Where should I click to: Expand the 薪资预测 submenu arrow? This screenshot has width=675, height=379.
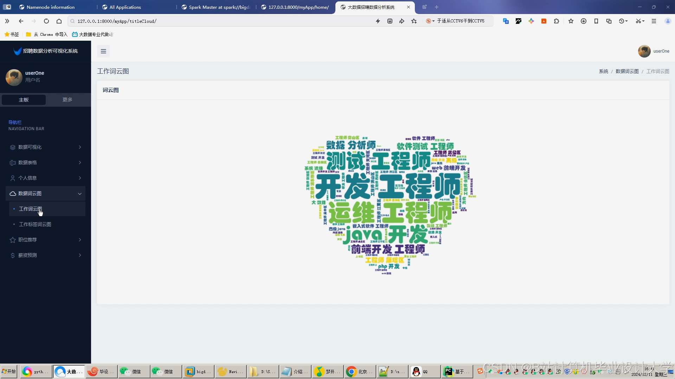[x=80, y=255]
